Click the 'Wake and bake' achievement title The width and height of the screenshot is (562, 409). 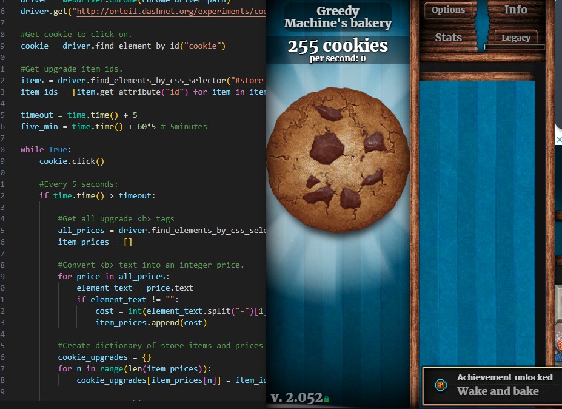498,391
